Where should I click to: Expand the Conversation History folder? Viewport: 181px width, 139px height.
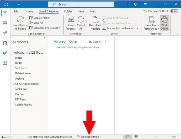click(x=14, y=84)
